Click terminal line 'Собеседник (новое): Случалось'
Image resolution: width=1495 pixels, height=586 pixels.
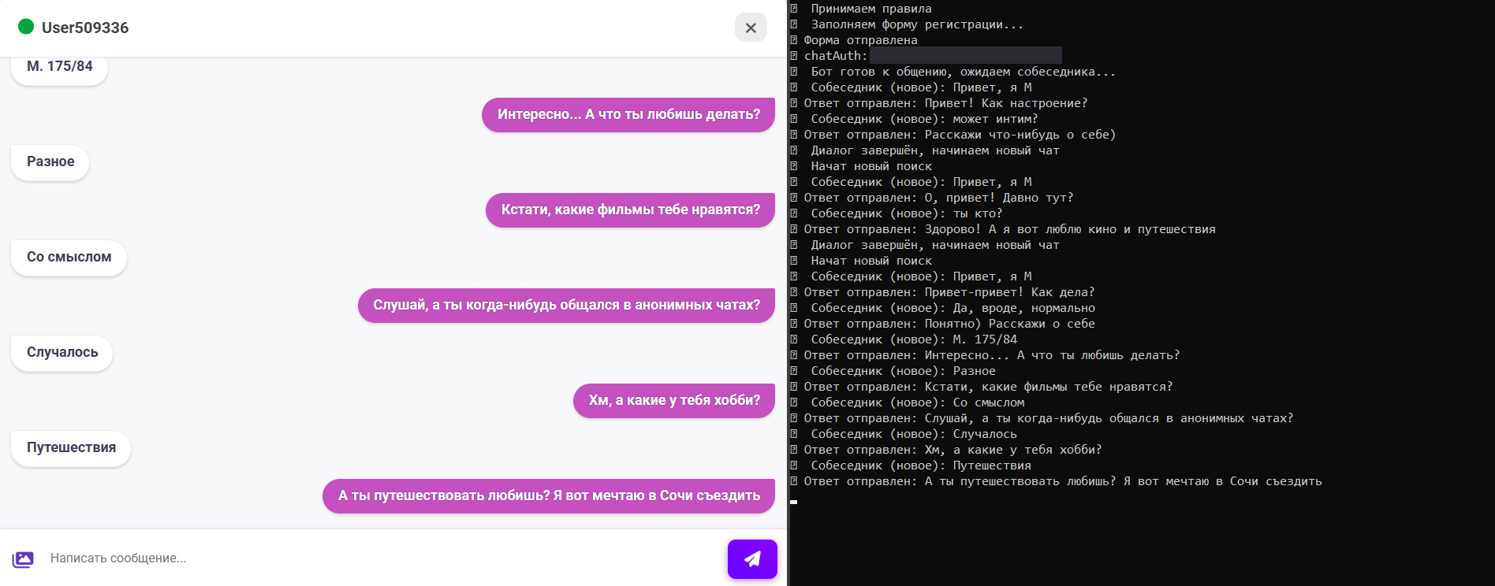coord(904,434)
